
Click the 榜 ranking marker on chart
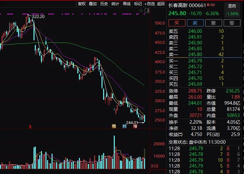pyautogui.click(x=113, y=126)
